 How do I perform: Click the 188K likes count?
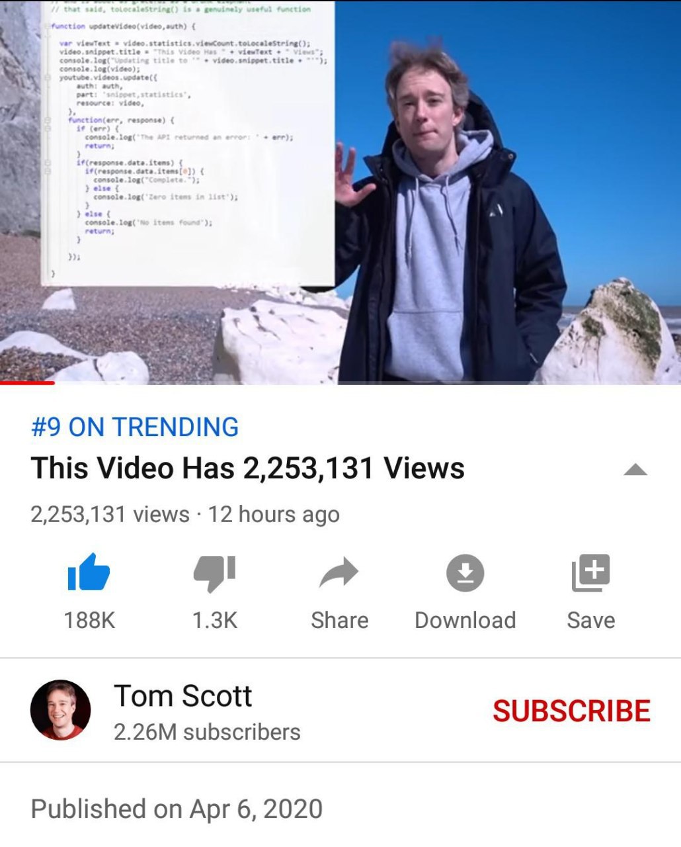[x=89, y=620]
